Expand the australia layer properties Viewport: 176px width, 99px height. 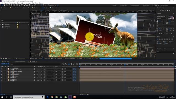[7, 73]
